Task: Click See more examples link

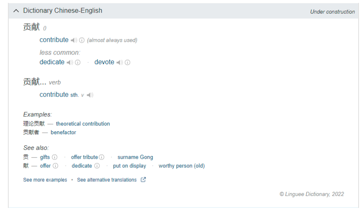Action: [x=45, y=180]
